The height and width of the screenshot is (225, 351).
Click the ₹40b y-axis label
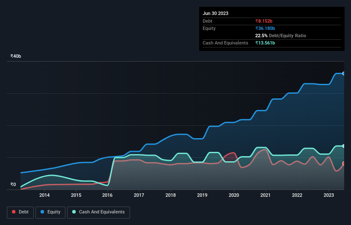pos(16,56)
